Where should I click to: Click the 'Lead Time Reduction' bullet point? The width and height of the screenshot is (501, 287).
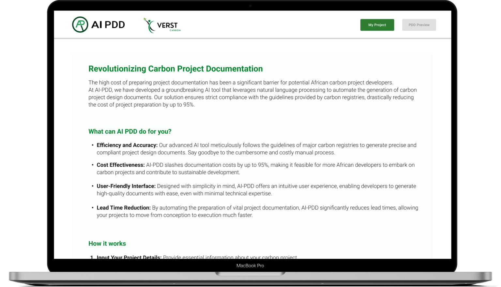click(x=123, y=208)
